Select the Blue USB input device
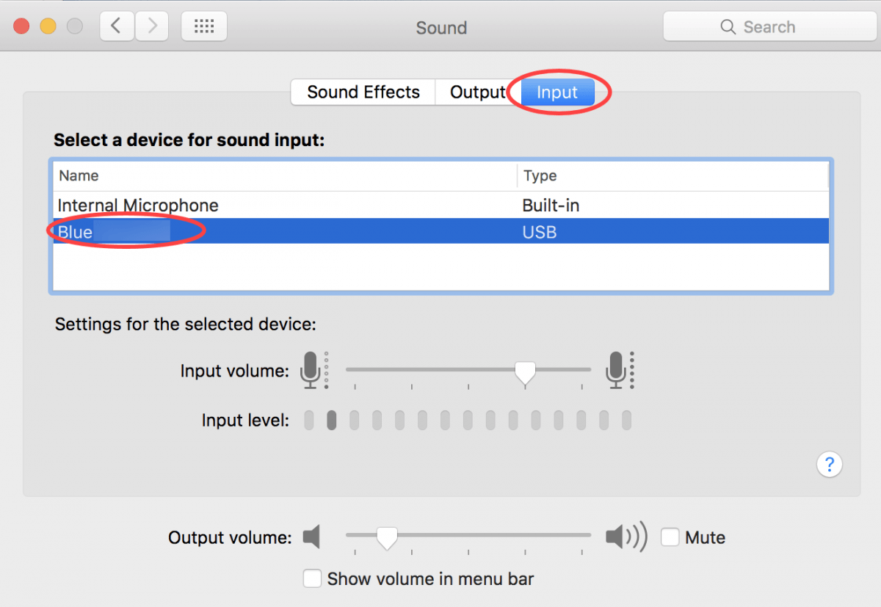Viewport: 881px width, 607px height. tap(294, 232)
